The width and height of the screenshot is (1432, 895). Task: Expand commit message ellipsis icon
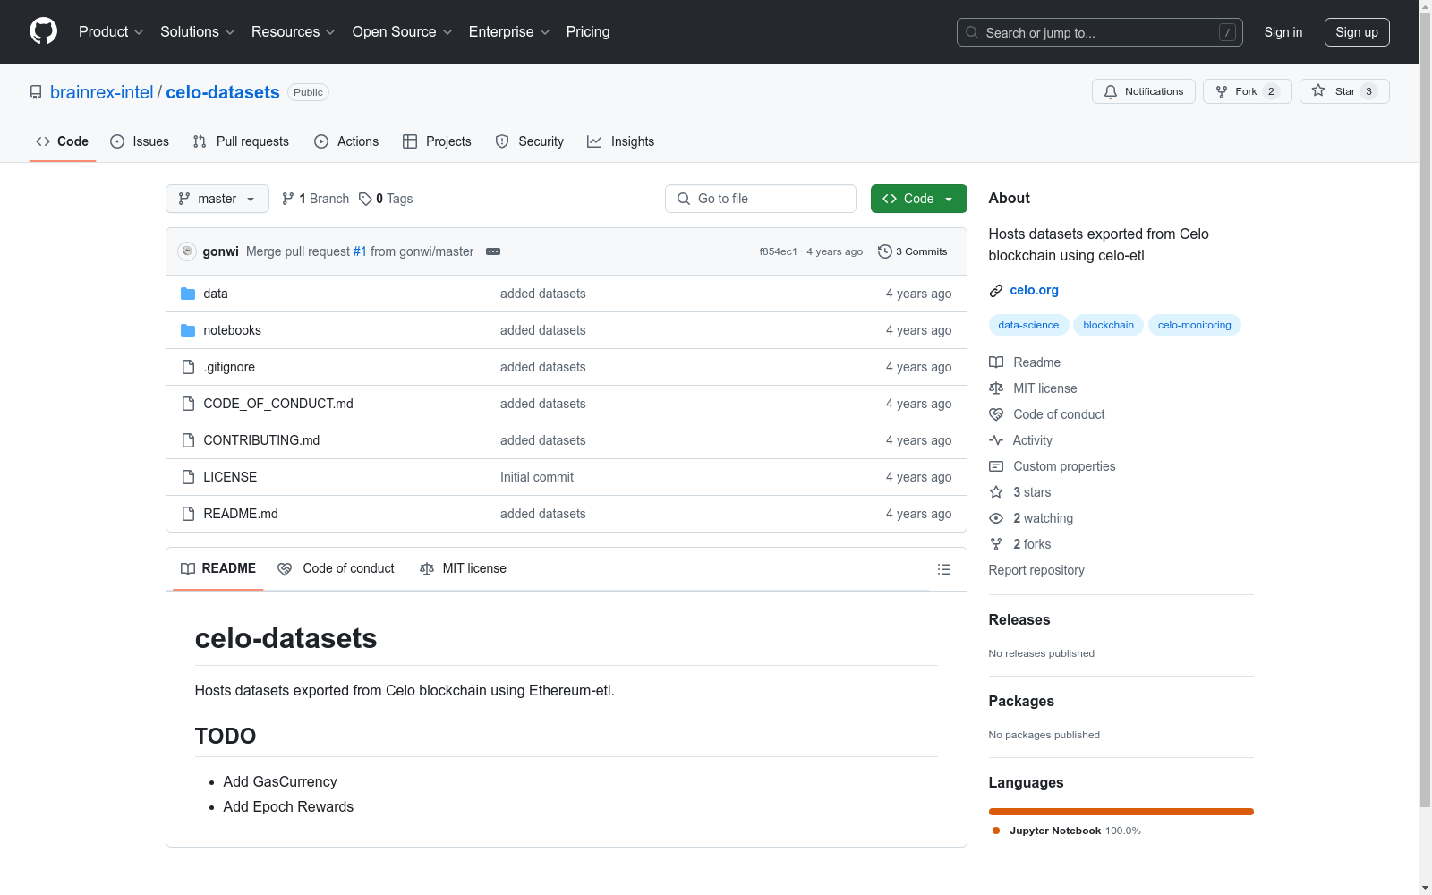tap(493, 251)
